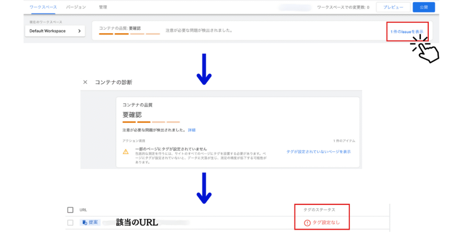Click the blue 公開 button
Viewport: 449px width, 236px height.
click(x=424, y=7)
